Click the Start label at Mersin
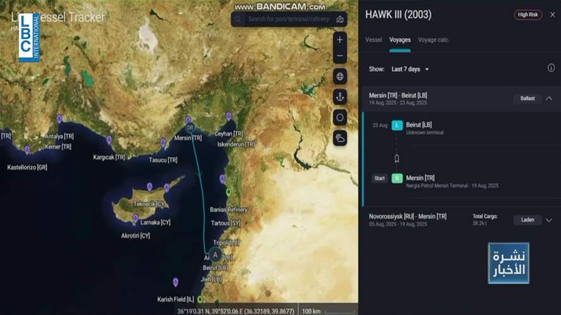 click(x=379, y=178)
